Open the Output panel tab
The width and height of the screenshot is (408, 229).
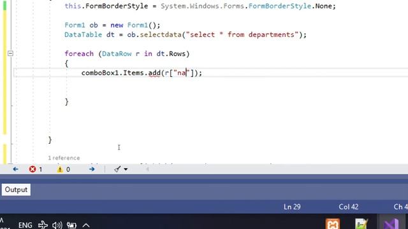16,190
